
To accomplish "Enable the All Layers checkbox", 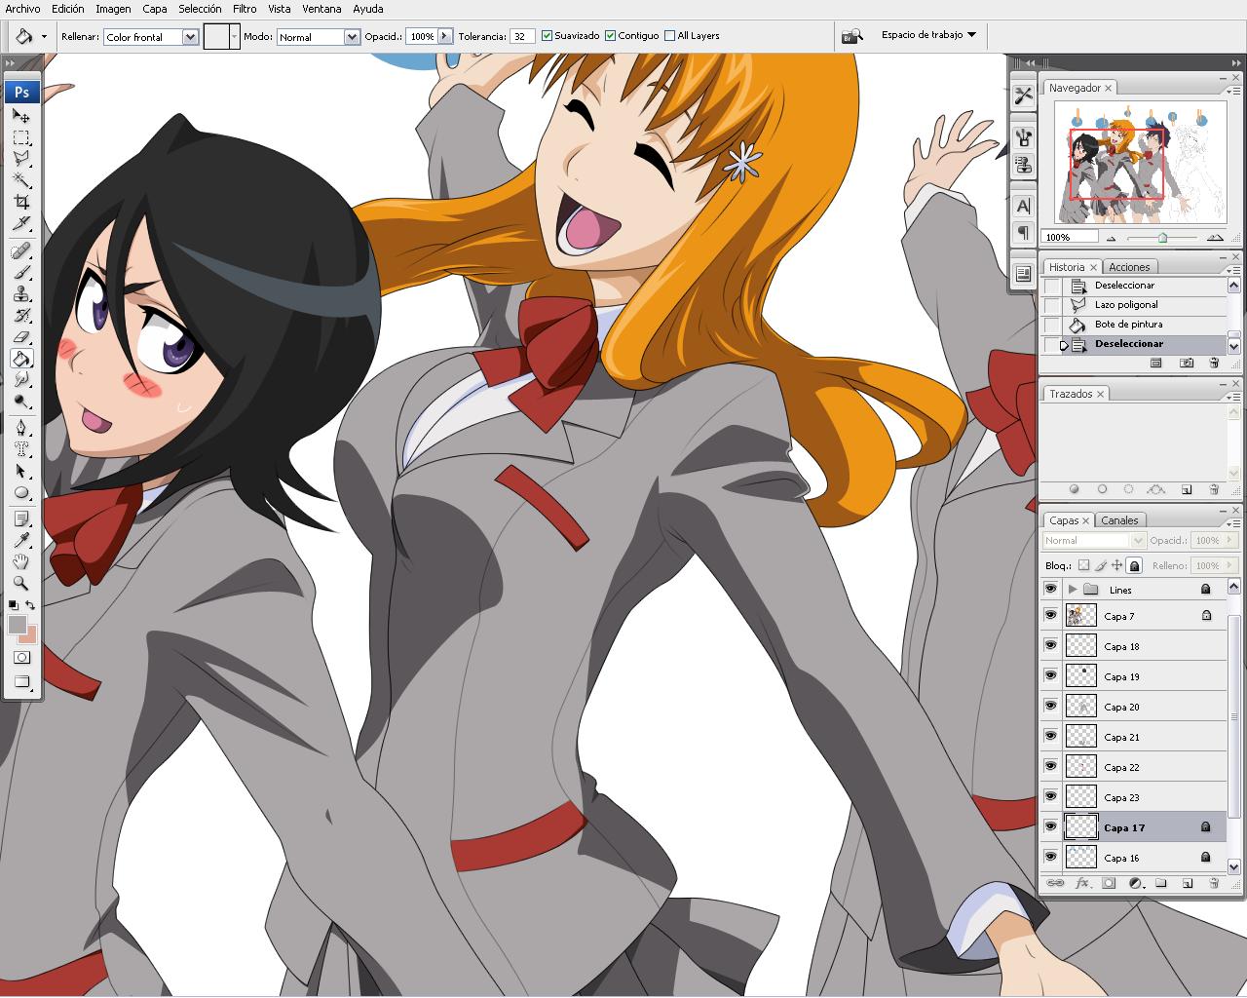I will point(669,35).
